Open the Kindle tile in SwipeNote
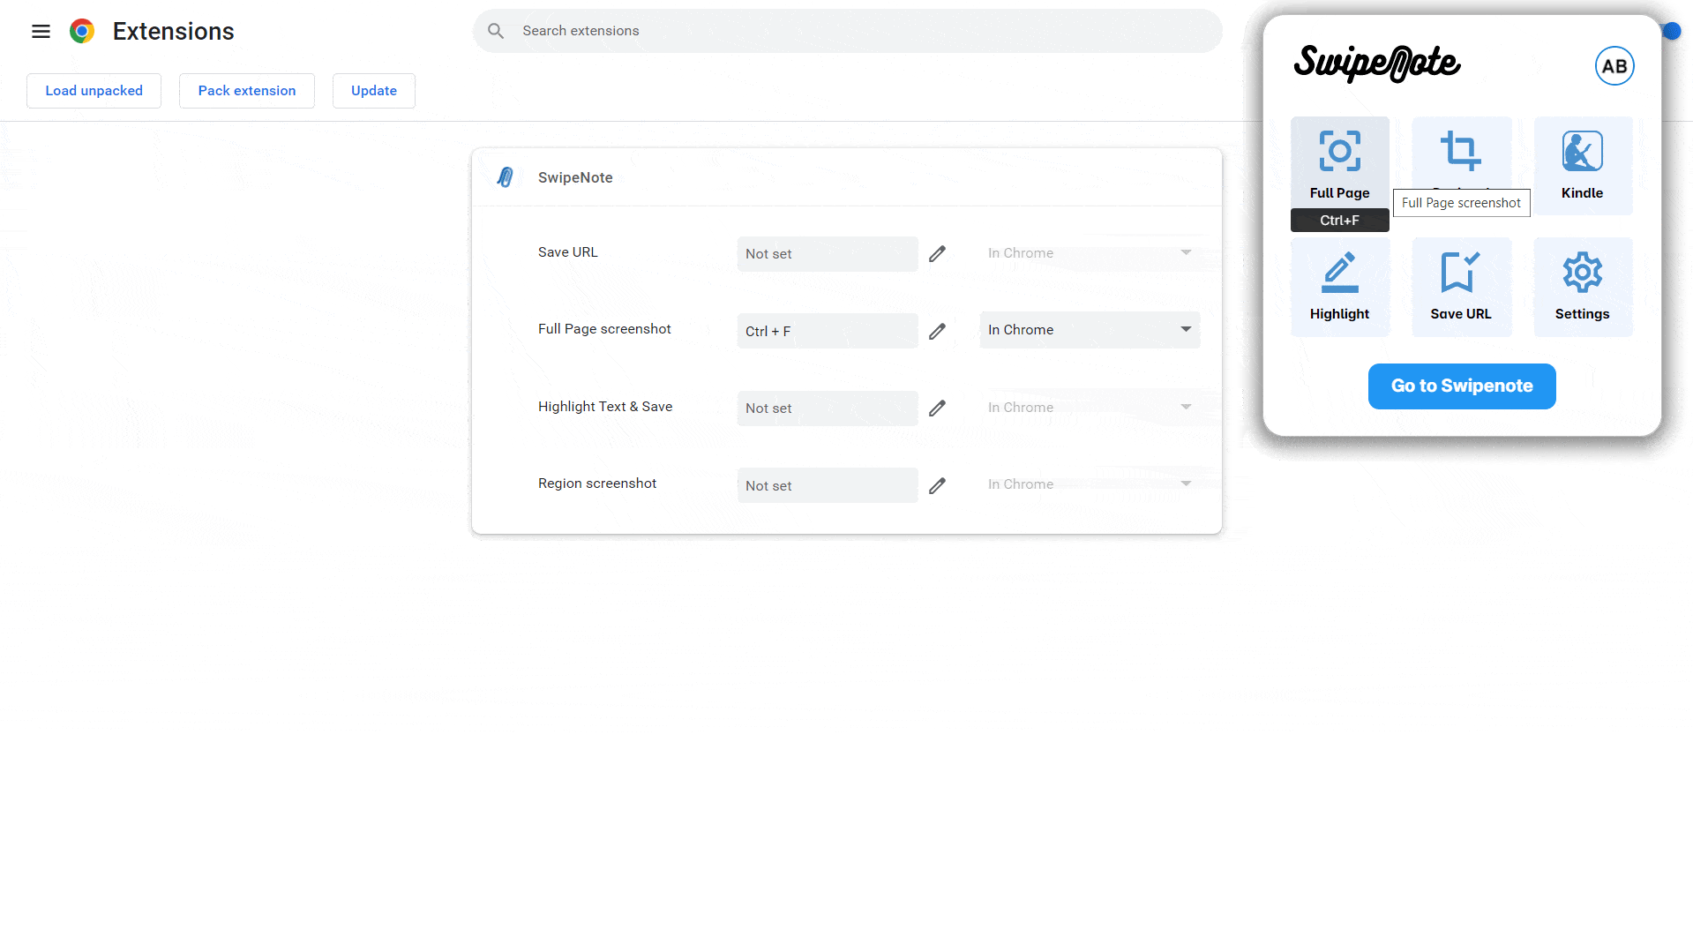 1583,166
